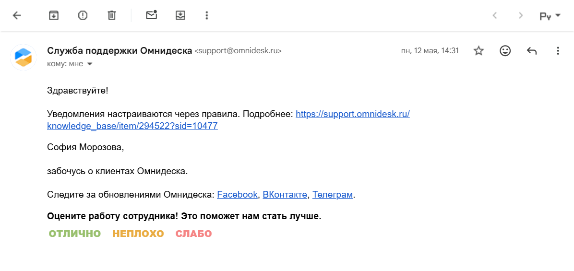
Task: Click the Omnidesk sender avatar
Action: (x=23, y=57)
